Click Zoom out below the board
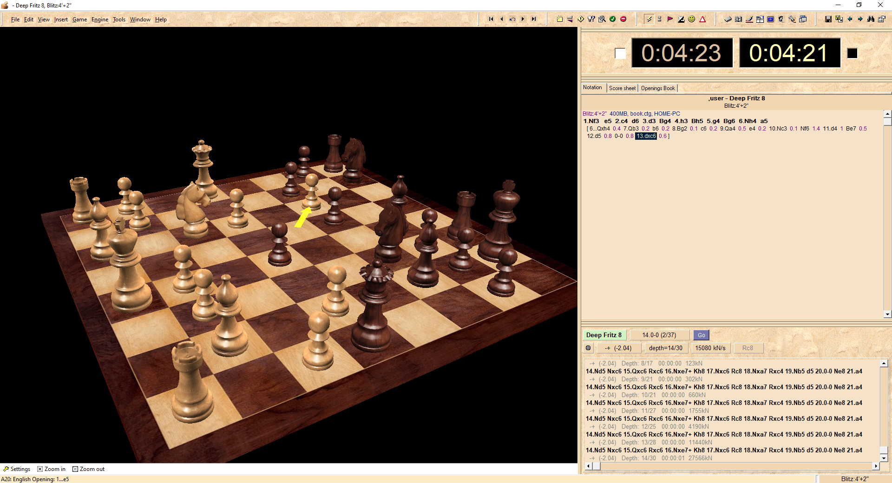The width and height of the screenshot is (892, 483). 89,469
